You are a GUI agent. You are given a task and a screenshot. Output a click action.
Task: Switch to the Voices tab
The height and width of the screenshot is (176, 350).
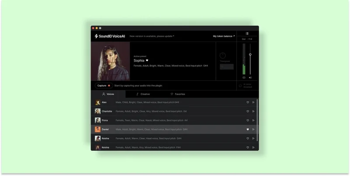[108, 94]
